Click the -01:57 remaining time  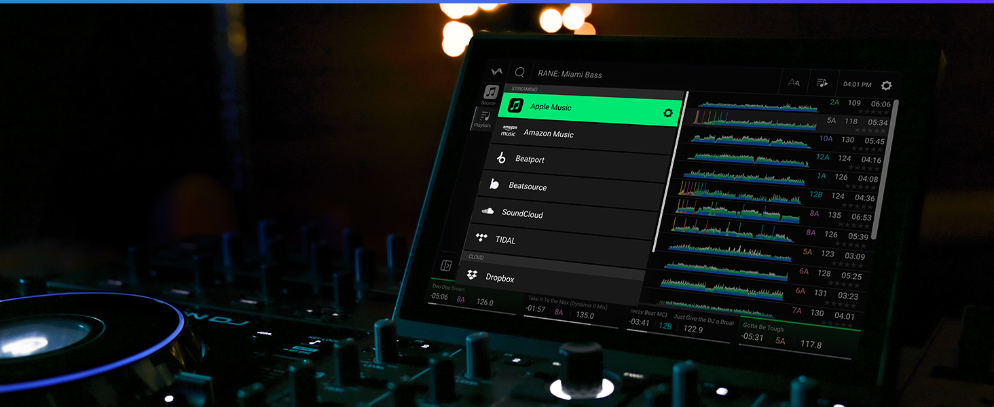[536, 309]
